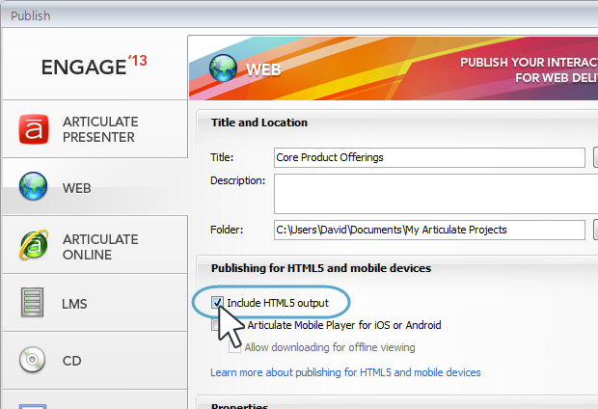
Task: Click the Publish window title
Action: (x=31, y=16)
